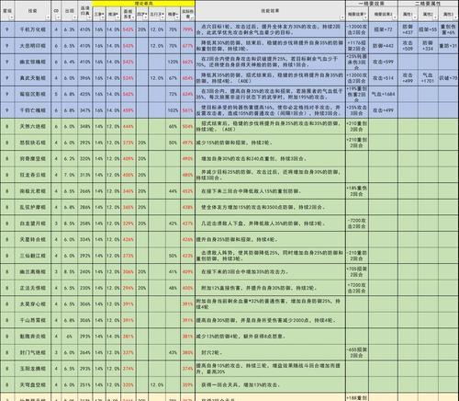Select the effect cell 减少15%的防御和招架，持续2轮。

pyautogui.click(x=270, y=143)
